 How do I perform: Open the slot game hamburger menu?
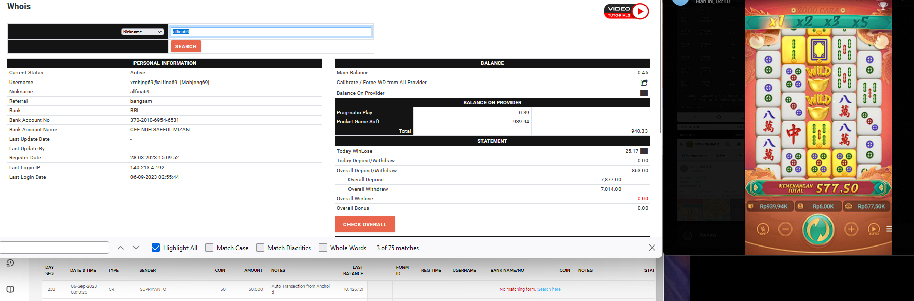coord(889,229)
